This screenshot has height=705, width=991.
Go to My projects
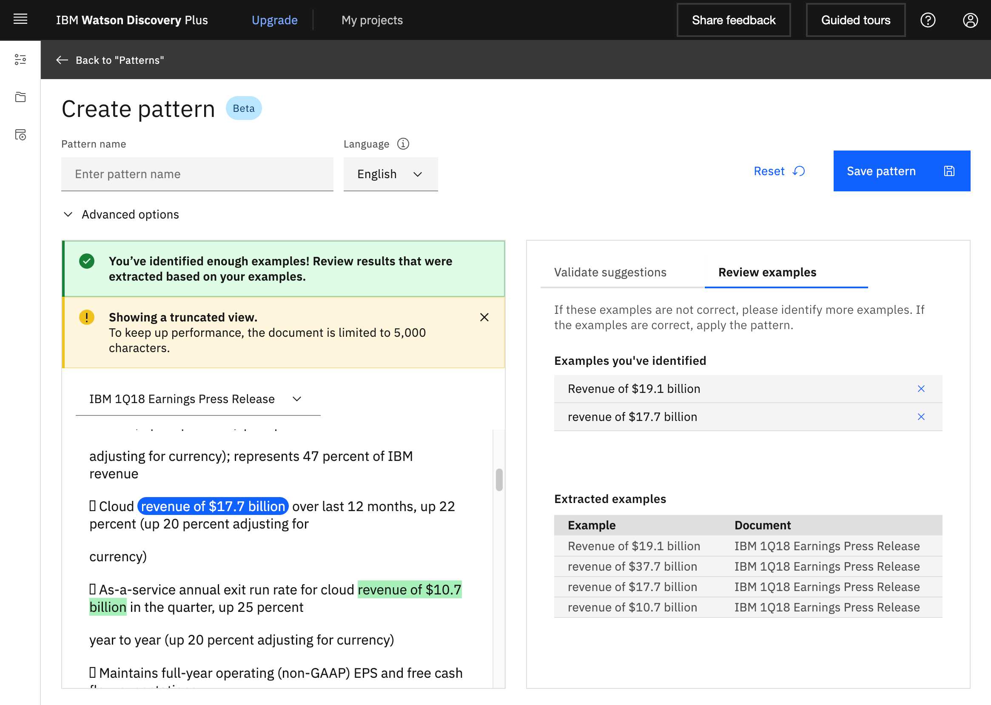pyautogui.click(x=372, y=20)
